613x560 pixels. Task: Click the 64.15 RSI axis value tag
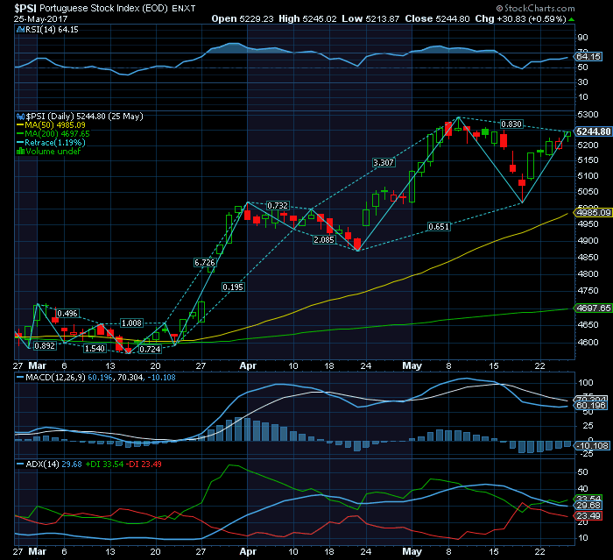tap(588, 57)
